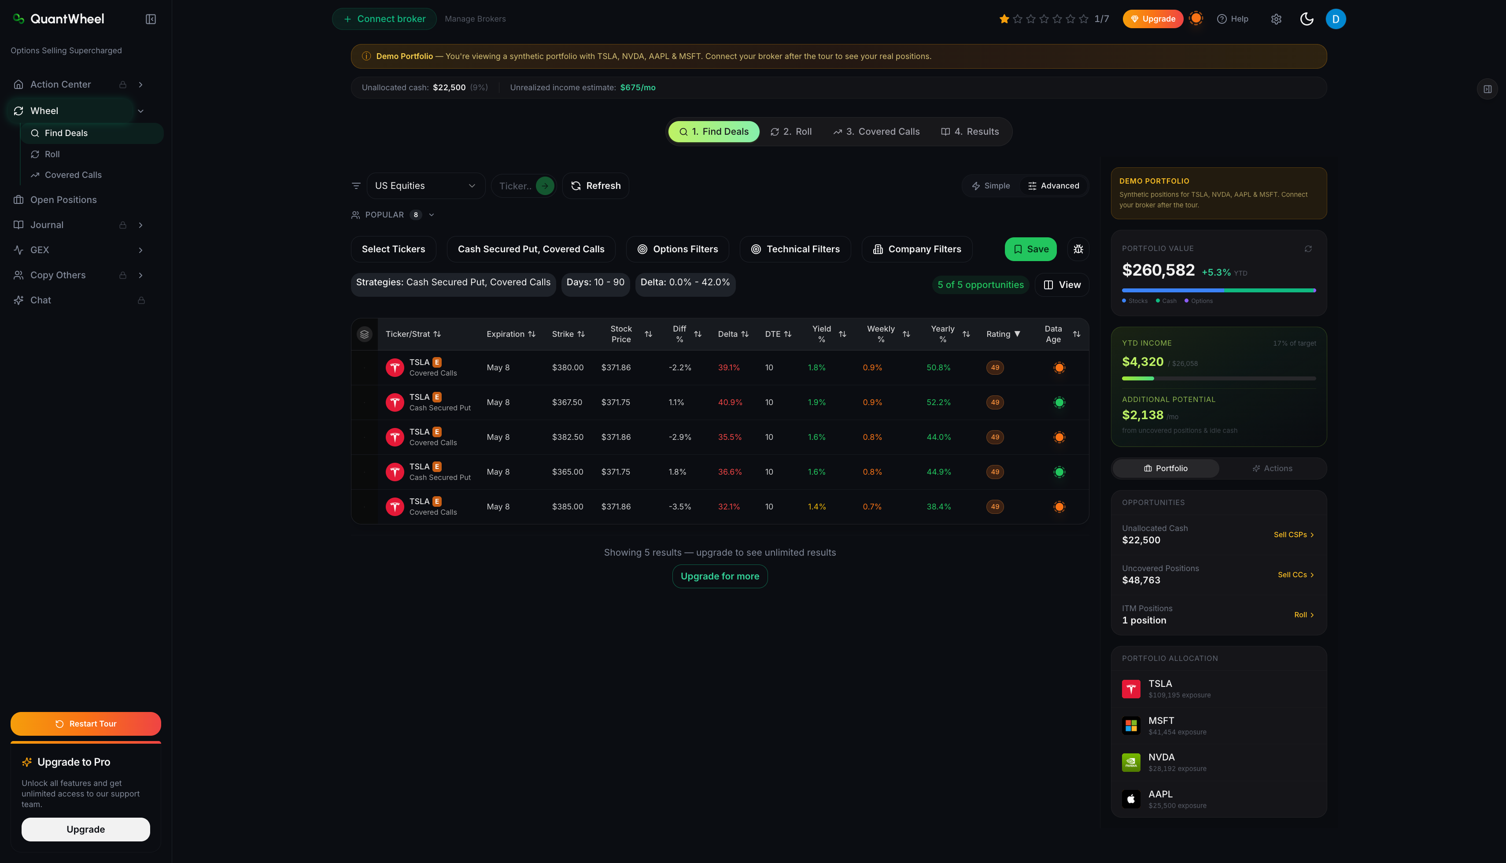1506x863 pixels.
Task: Click the NVDA logo in Portfolio Allocation
Action: 1131,762
